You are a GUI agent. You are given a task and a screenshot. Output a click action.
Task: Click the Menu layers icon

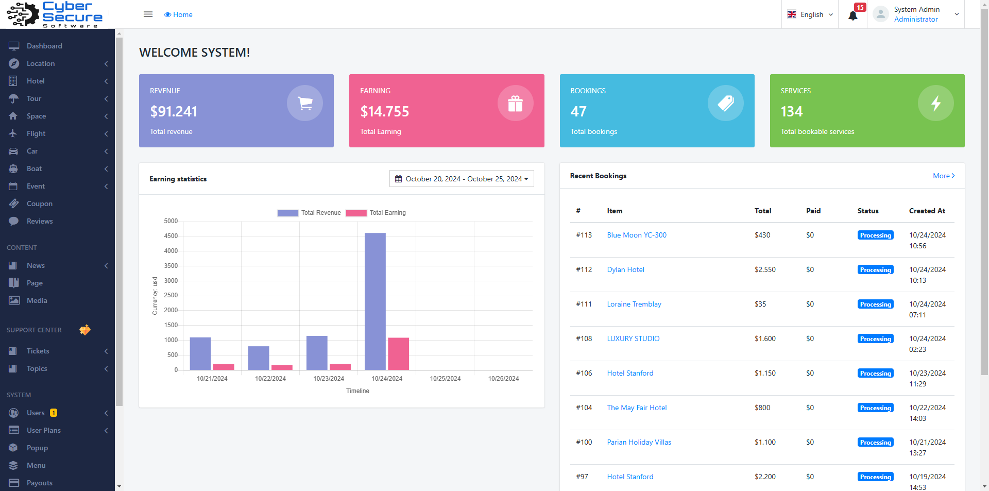click(13, 465)
